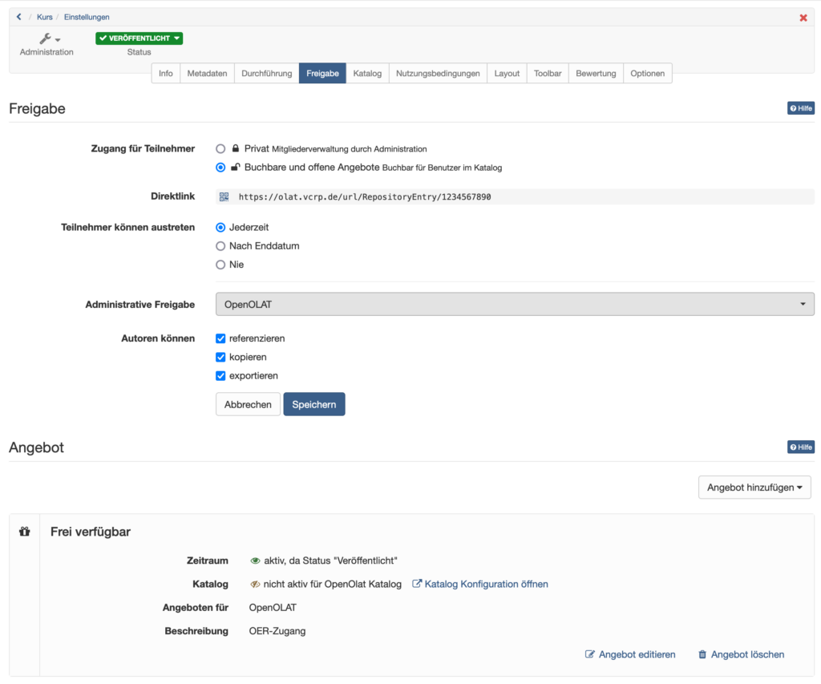Click the pencil icon beside Angebot editieren
The image size is (821, 684).
tap(591, 654)
